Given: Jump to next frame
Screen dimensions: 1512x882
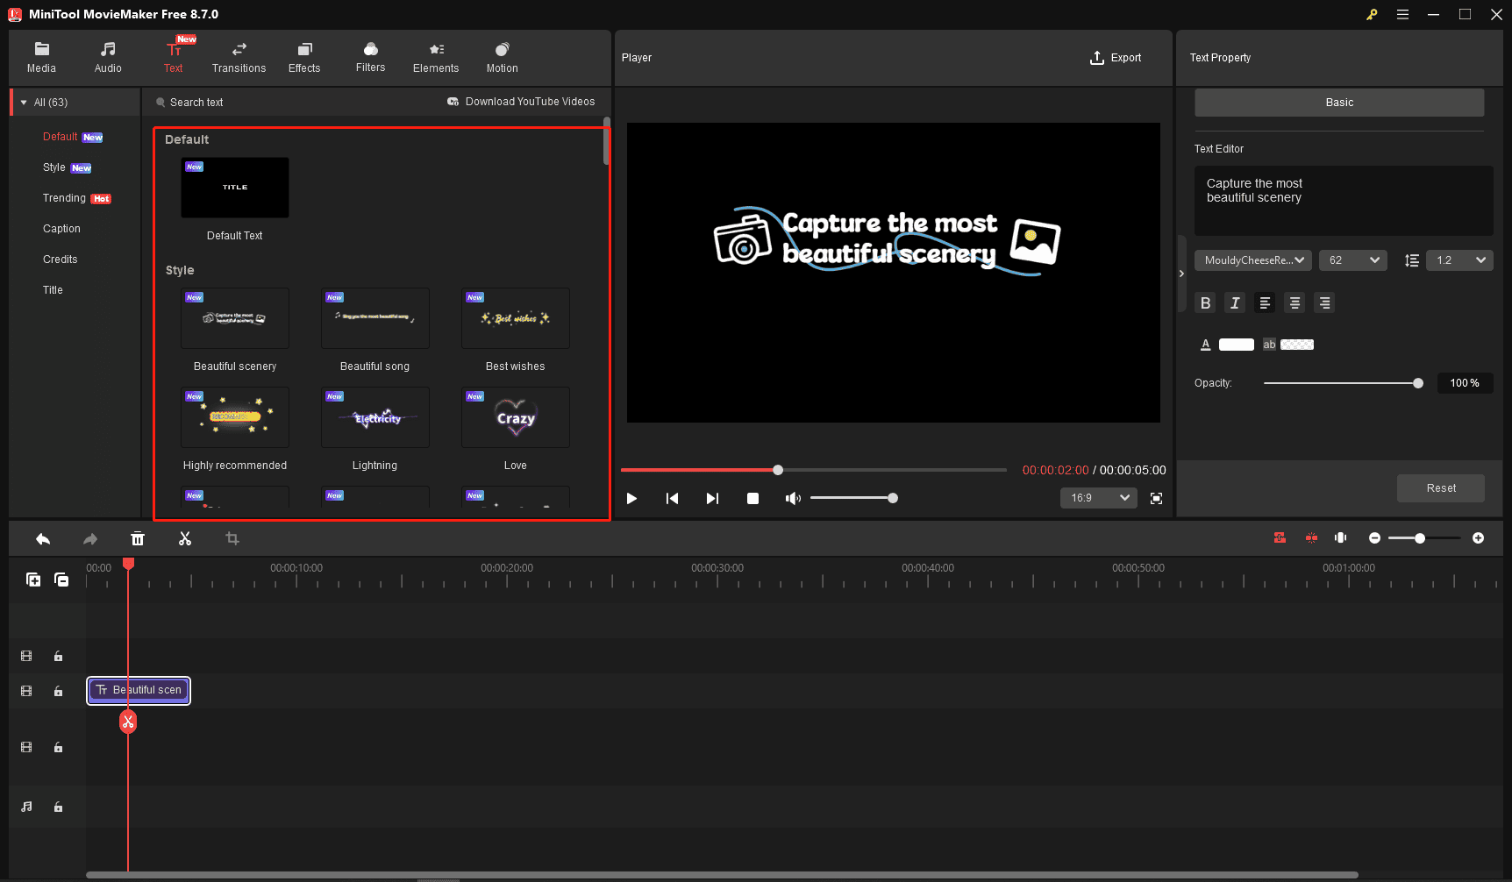Looking at the screenshot, I should coord(712,498).
